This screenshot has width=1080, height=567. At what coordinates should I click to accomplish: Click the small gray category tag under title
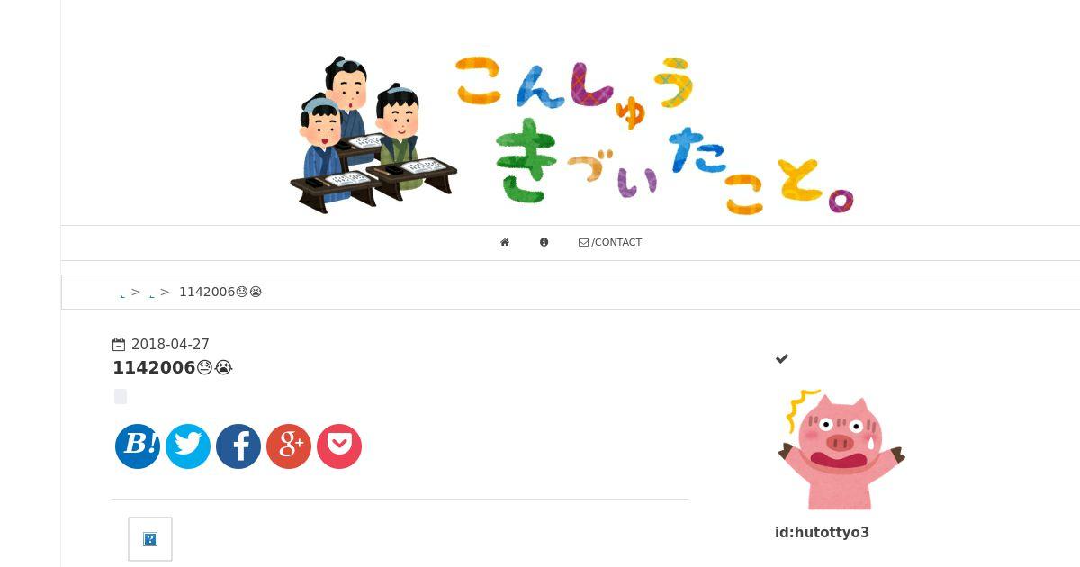[x=121, y=397]
